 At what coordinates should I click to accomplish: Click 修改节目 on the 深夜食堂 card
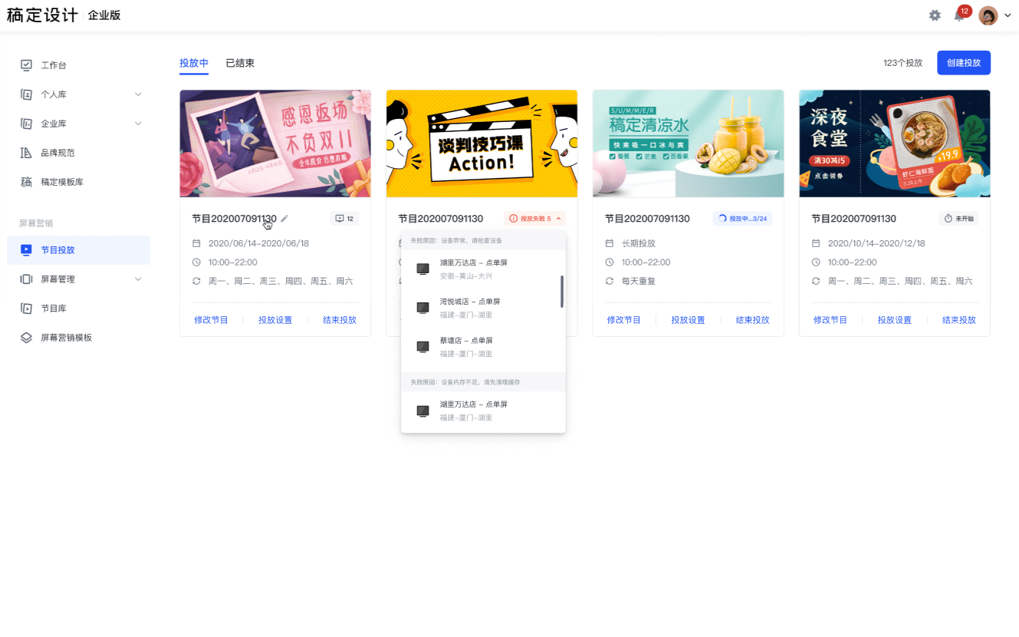click(830, 320)
